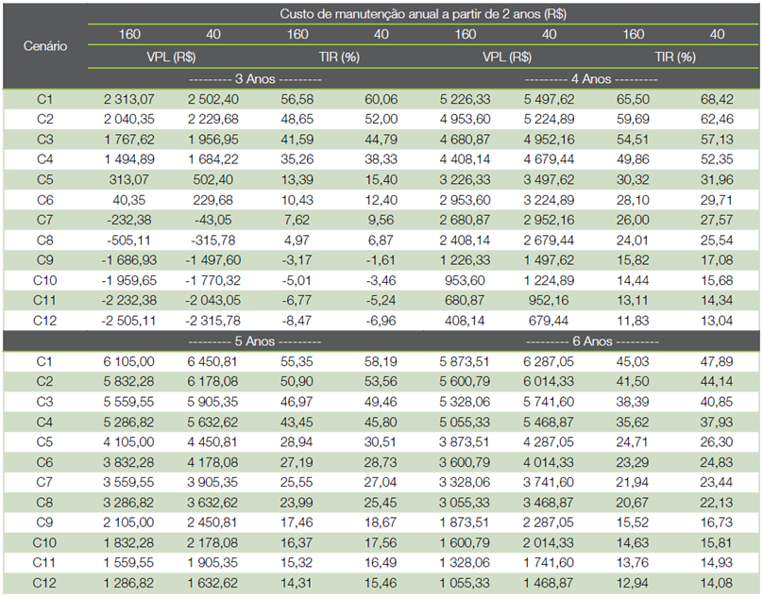Select the value 3 286,82

click(129, 503)
